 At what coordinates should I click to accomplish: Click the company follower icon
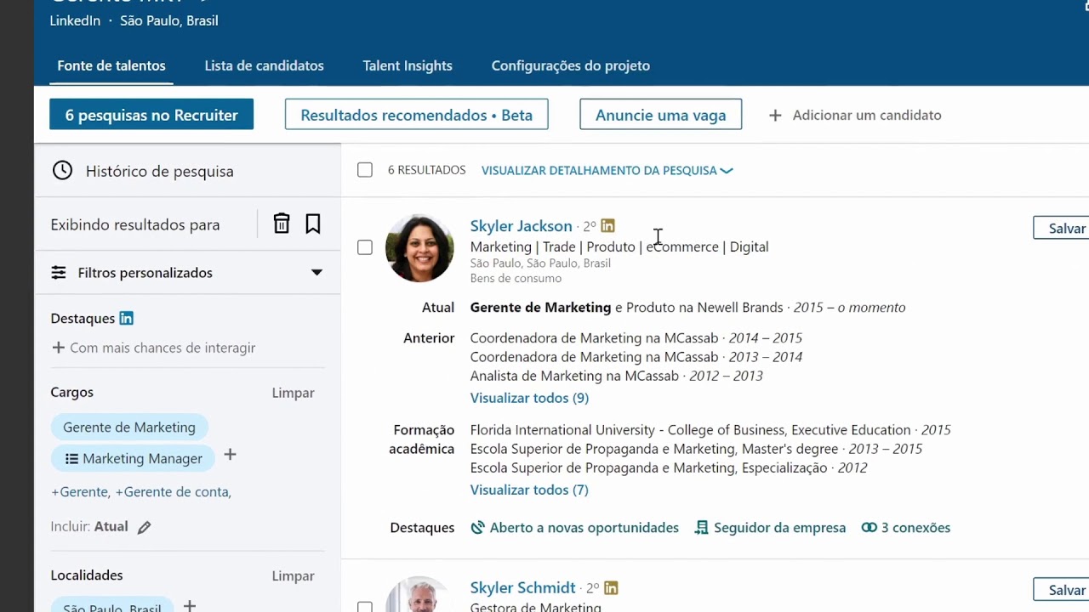point(702,528)
